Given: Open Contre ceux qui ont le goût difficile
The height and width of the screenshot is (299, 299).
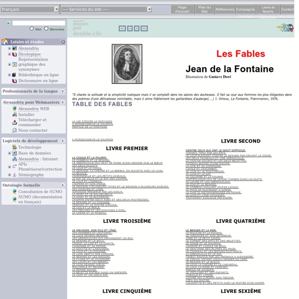Looking at the screenshot, I should (215, 150).
